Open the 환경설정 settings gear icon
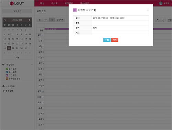172x130 pixels. (x=3, y=91)
